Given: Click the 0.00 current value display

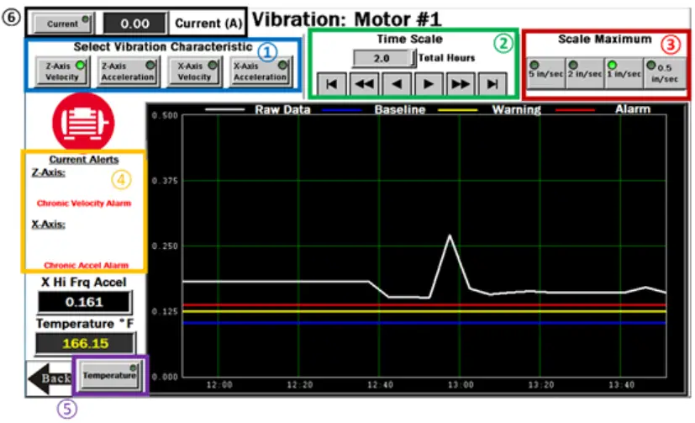Looking at the screenshot, I should click(135, 24).
